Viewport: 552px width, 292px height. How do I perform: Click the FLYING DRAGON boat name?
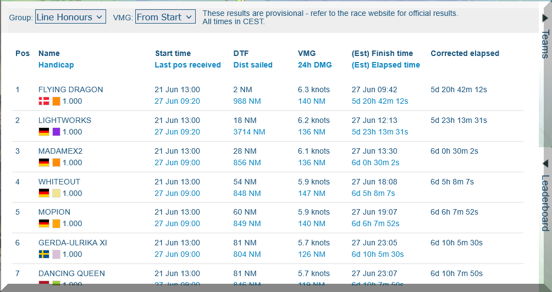coord(70,89)
